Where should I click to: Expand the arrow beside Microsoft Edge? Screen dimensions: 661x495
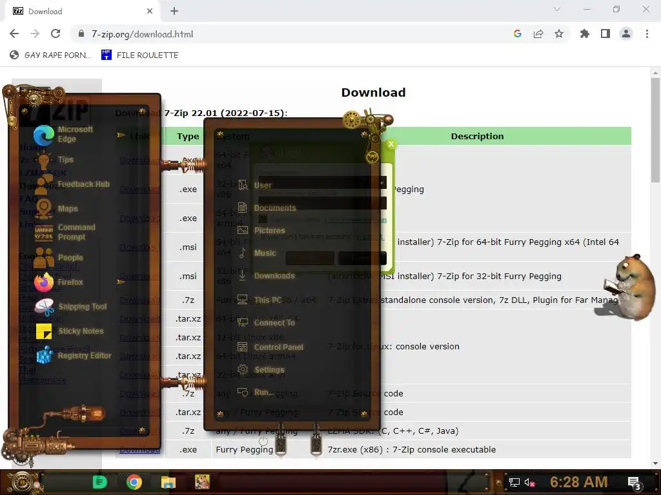tap(121, 135)
